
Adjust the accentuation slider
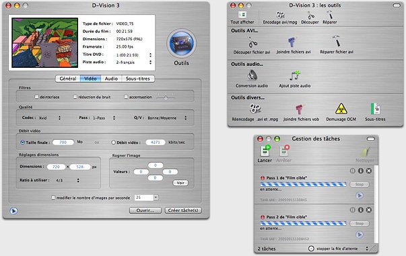tap(166, 97)
